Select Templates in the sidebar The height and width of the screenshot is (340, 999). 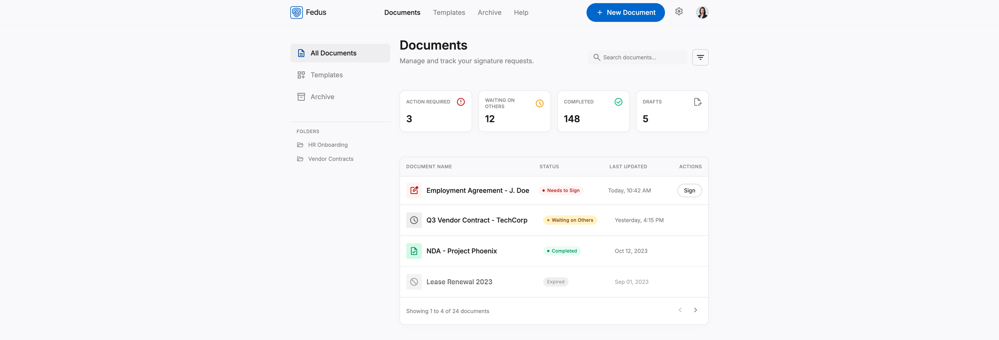pos(340,75)
